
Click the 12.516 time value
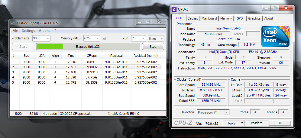(x=71, y=62)
